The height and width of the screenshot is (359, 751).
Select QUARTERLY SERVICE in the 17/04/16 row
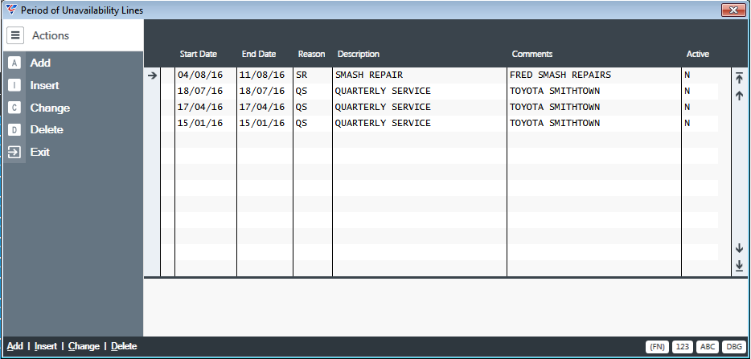click(x=383, y=107)
